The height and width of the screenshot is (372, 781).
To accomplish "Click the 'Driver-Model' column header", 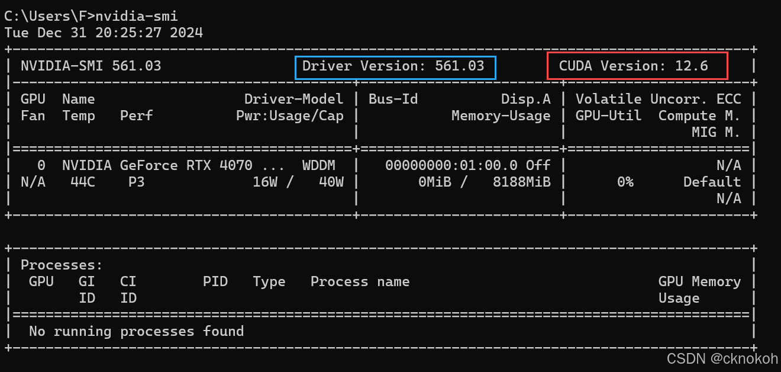I will point(294,99).
